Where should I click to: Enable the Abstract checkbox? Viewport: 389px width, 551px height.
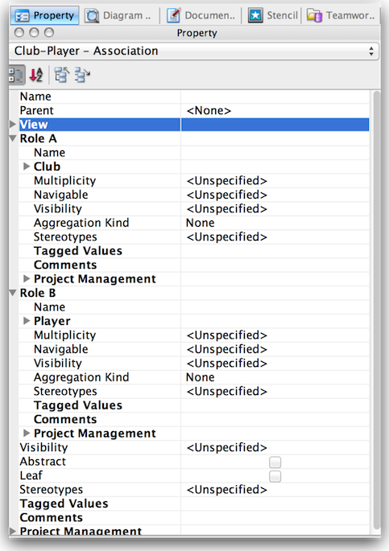275,462
